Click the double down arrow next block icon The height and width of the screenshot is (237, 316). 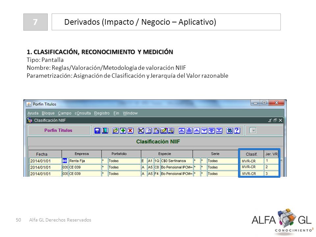[x=212, y=131]
